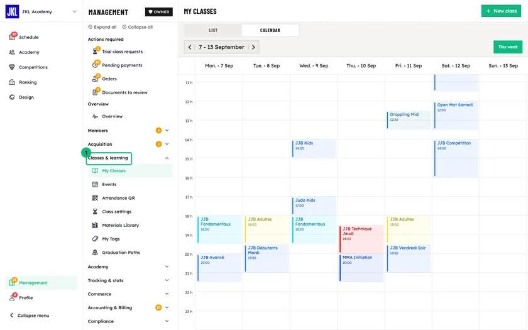
Task: Open the Academy people icon
Action: (x=12, y=52)
